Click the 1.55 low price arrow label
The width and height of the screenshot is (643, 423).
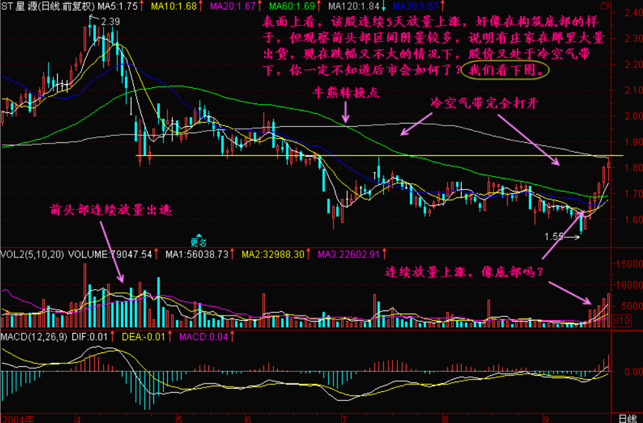point(554,237)
